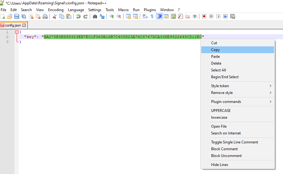Open the File menu
The height and width of the screenshot is (174, 283).
coord(3,10)
